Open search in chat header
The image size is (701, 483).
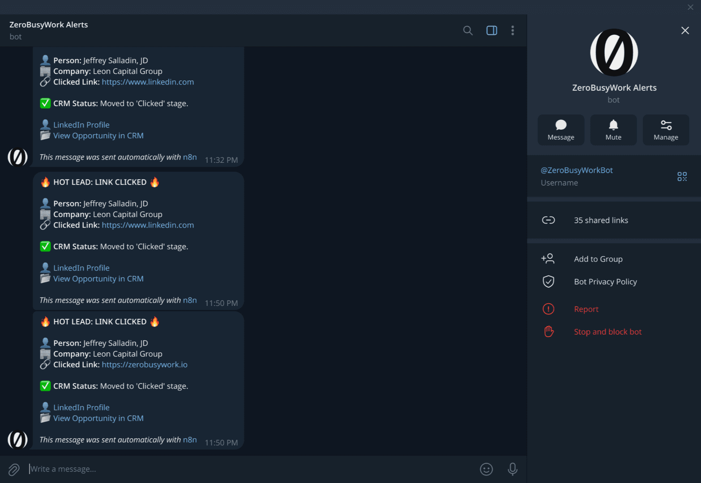coord(468,30)
